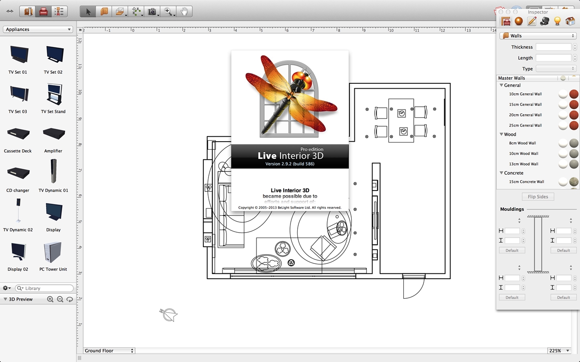The image size is (580, 362).
Task: Click the Thickness stepper
Action: pyautogui.click(x=575, y=47)
